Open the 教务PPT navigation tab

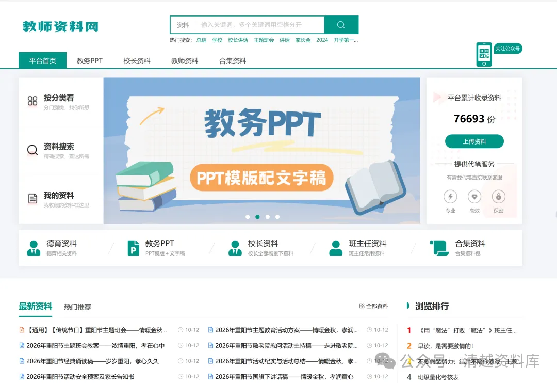[90, 61]
